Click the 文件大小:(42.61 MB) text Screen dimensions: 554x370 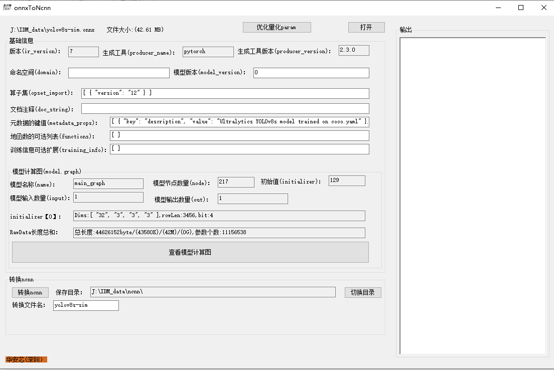(x=135, y=30)
